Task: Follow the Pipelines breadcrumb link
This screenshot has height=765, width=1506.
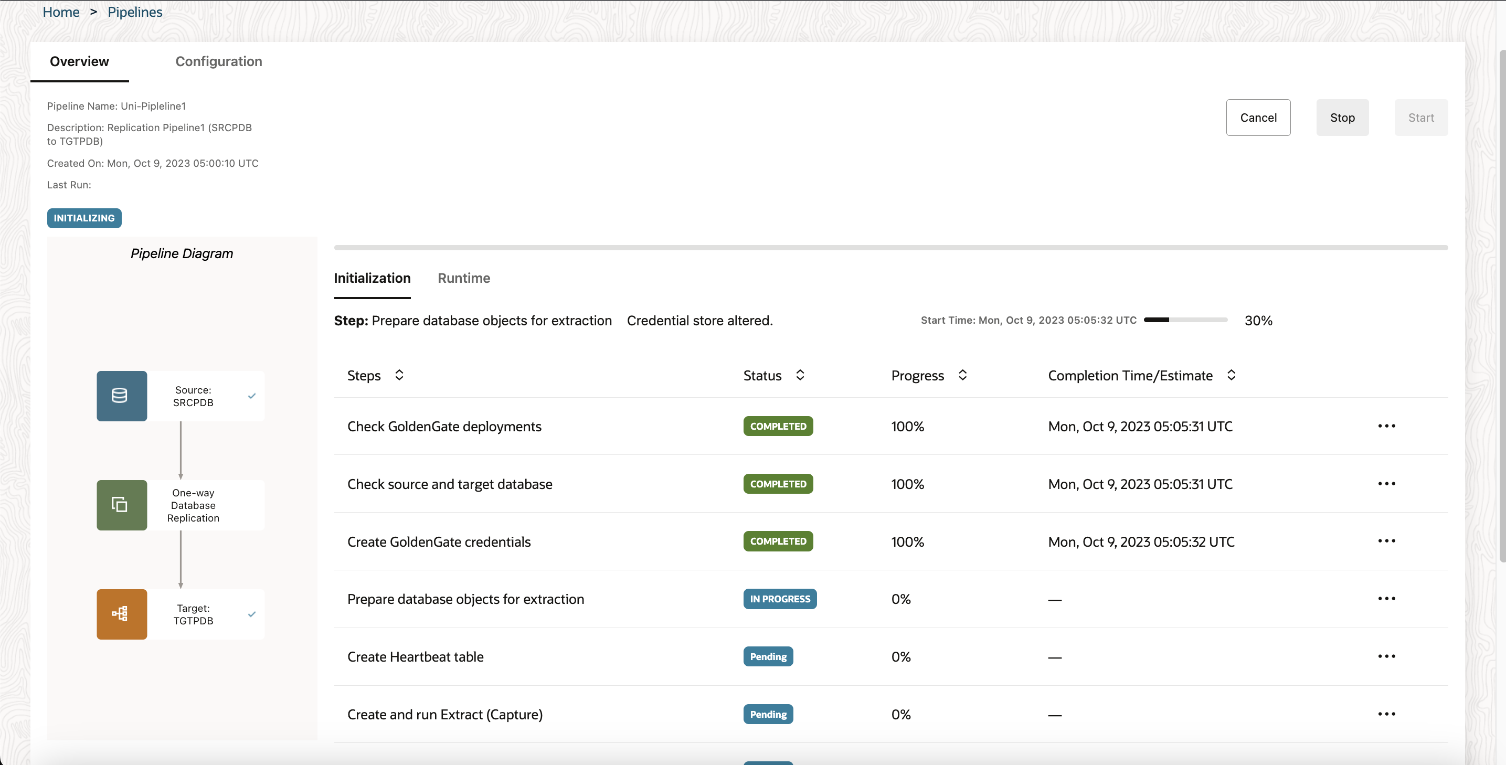Action: point(134,12)
